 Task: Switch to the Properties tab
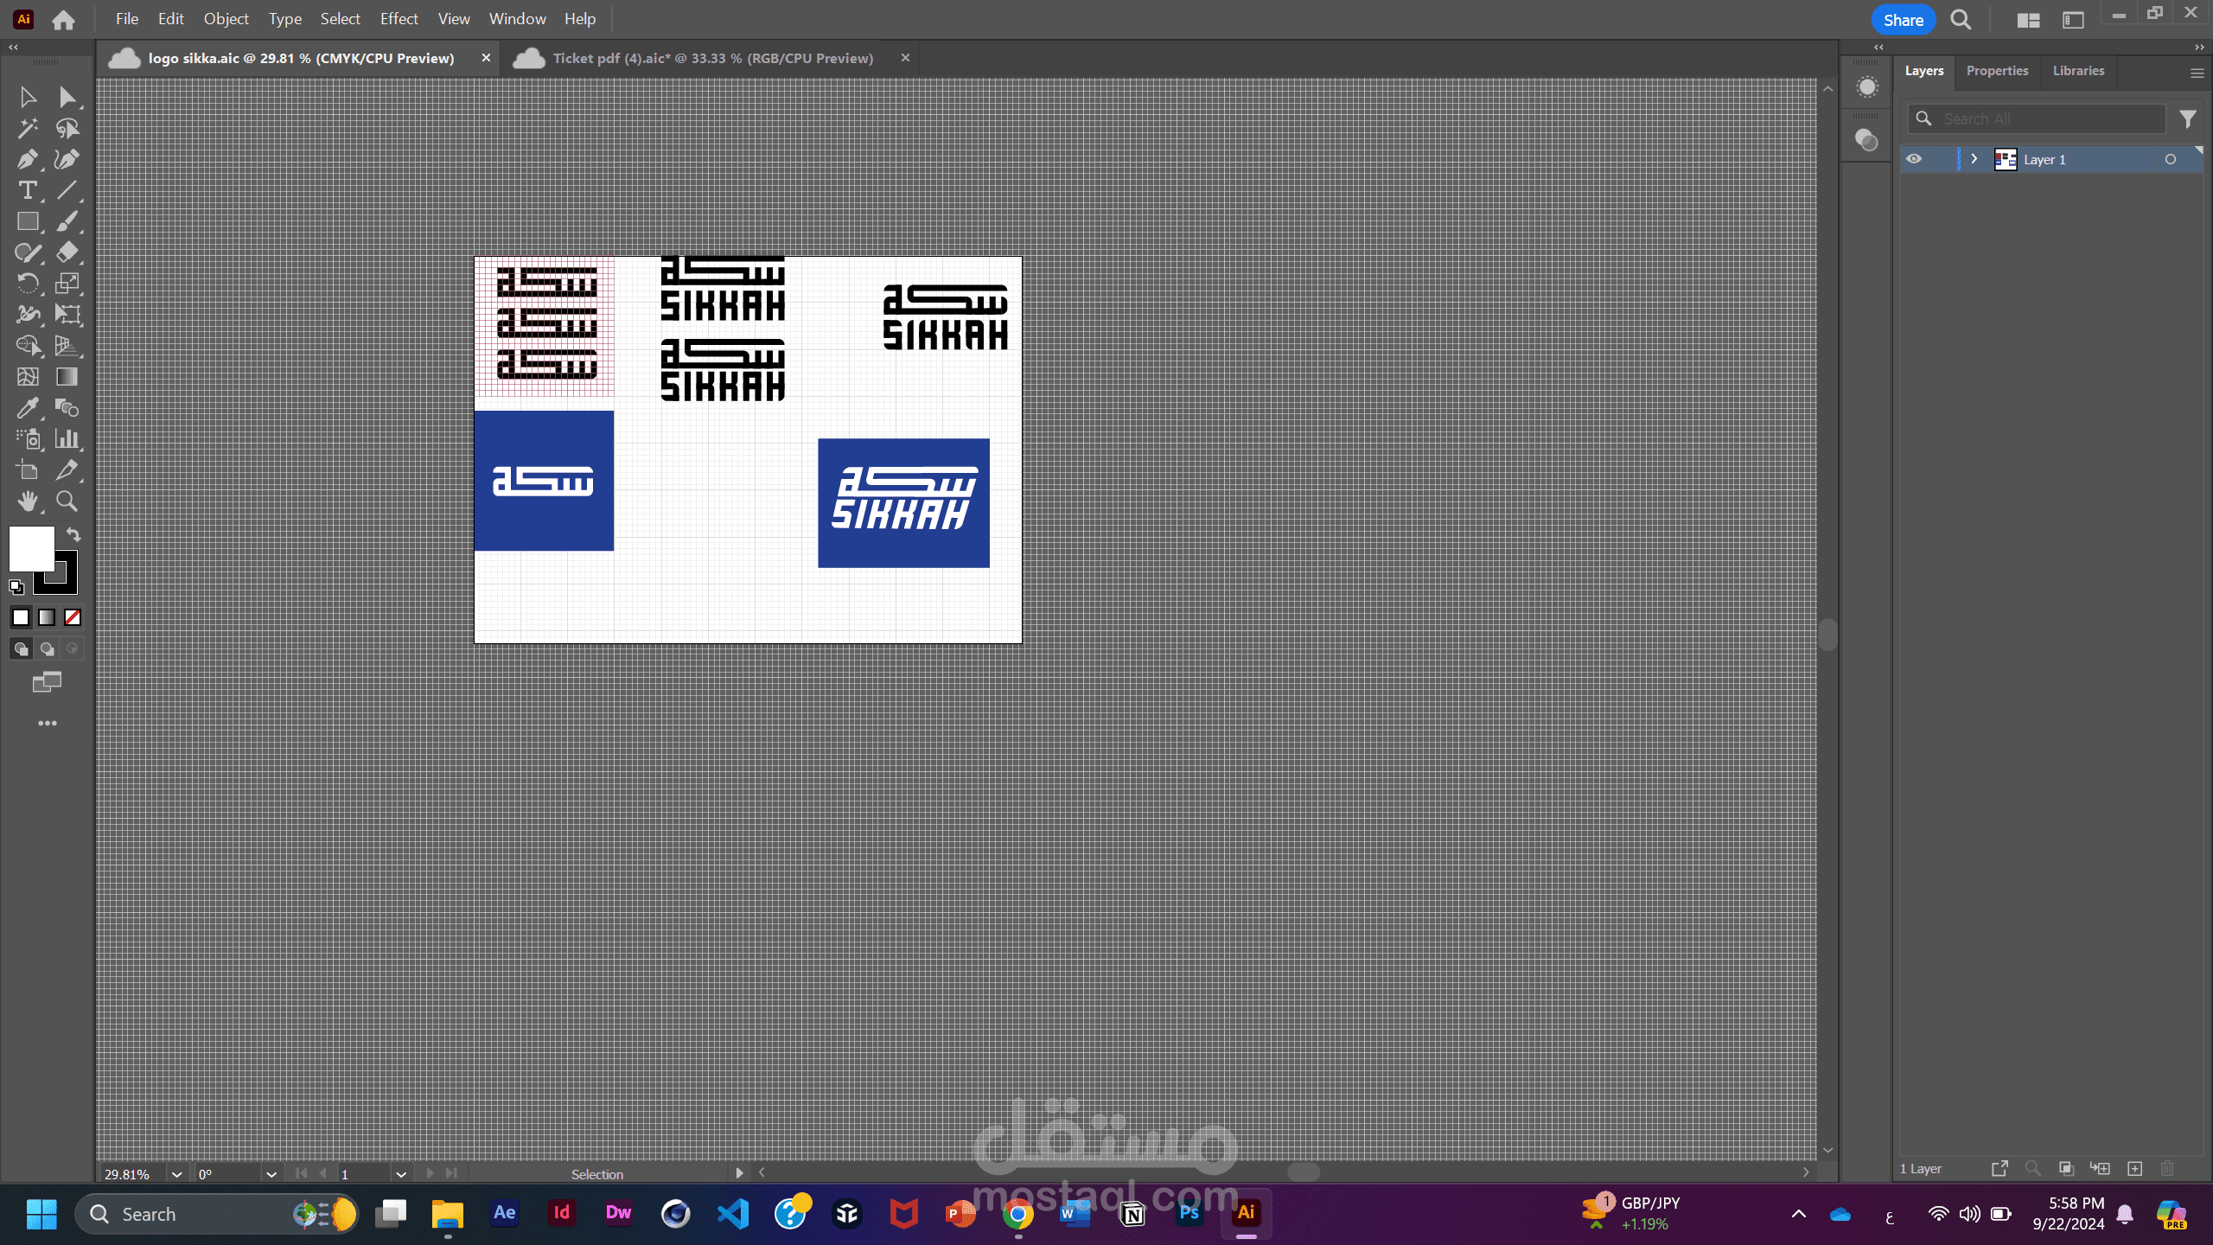coord(1997,71)
